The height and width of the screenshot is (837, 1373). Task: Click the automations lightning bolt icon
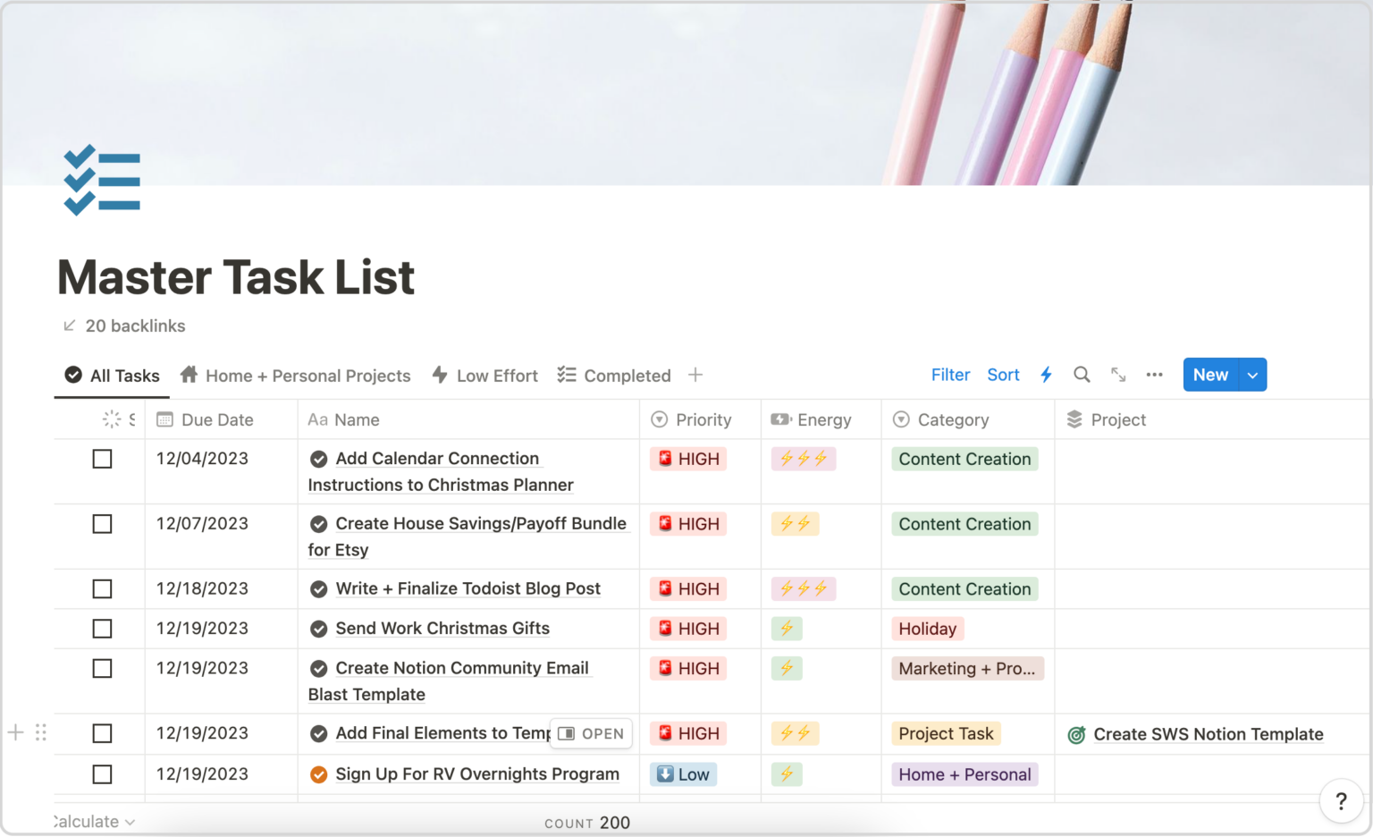click(1046, 375)
